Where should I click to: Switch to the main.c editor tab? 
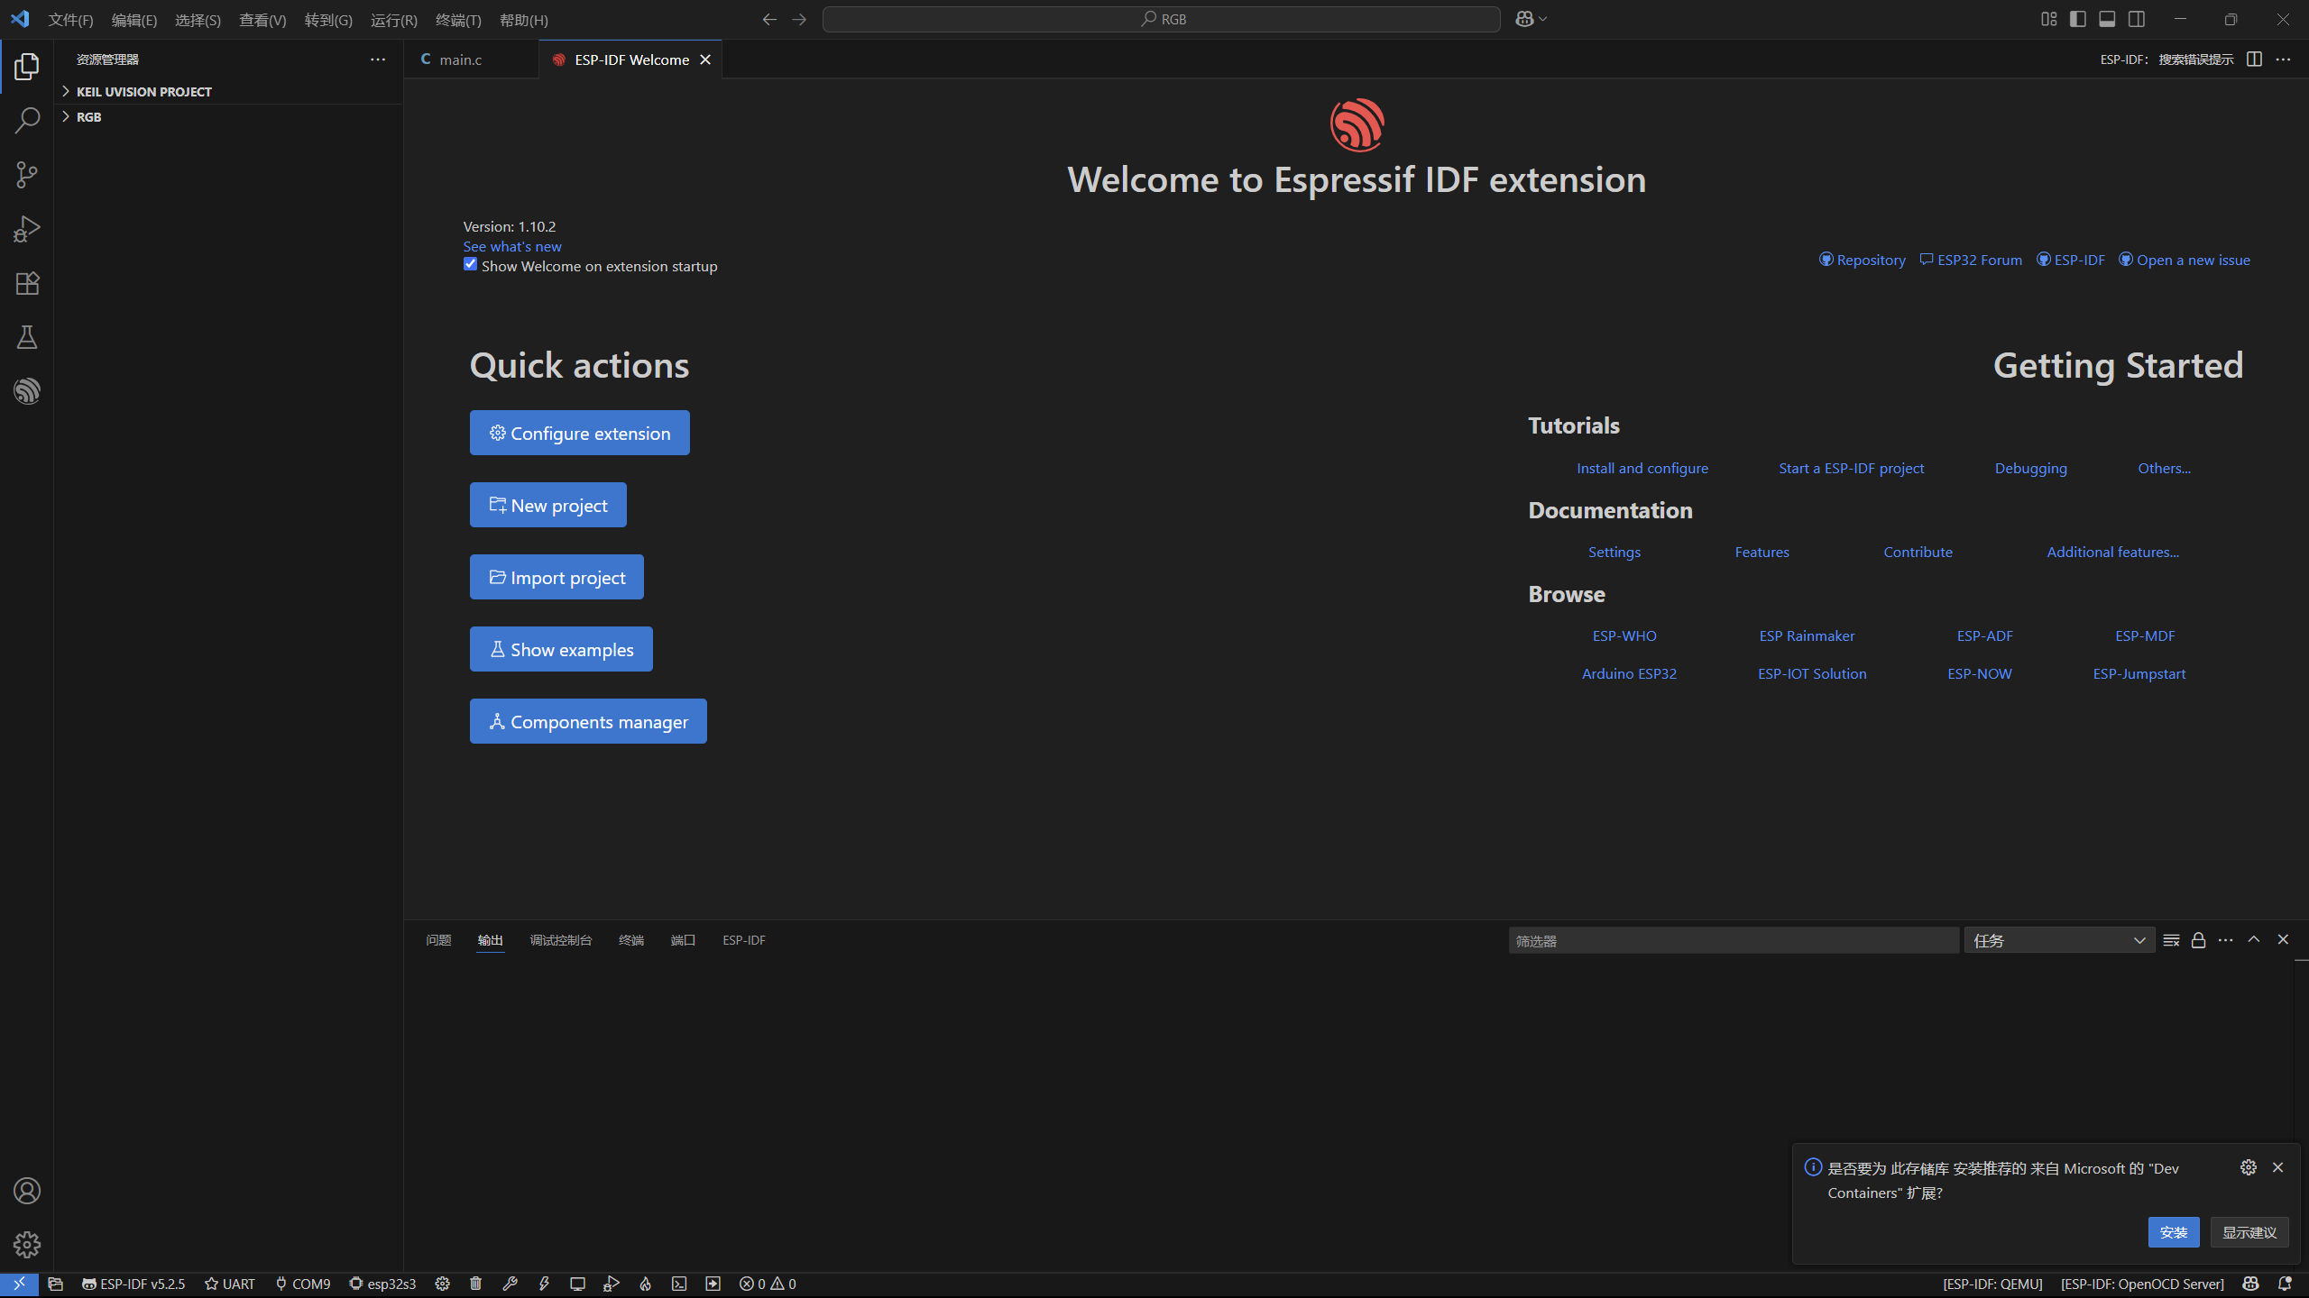tap(461, 59)
